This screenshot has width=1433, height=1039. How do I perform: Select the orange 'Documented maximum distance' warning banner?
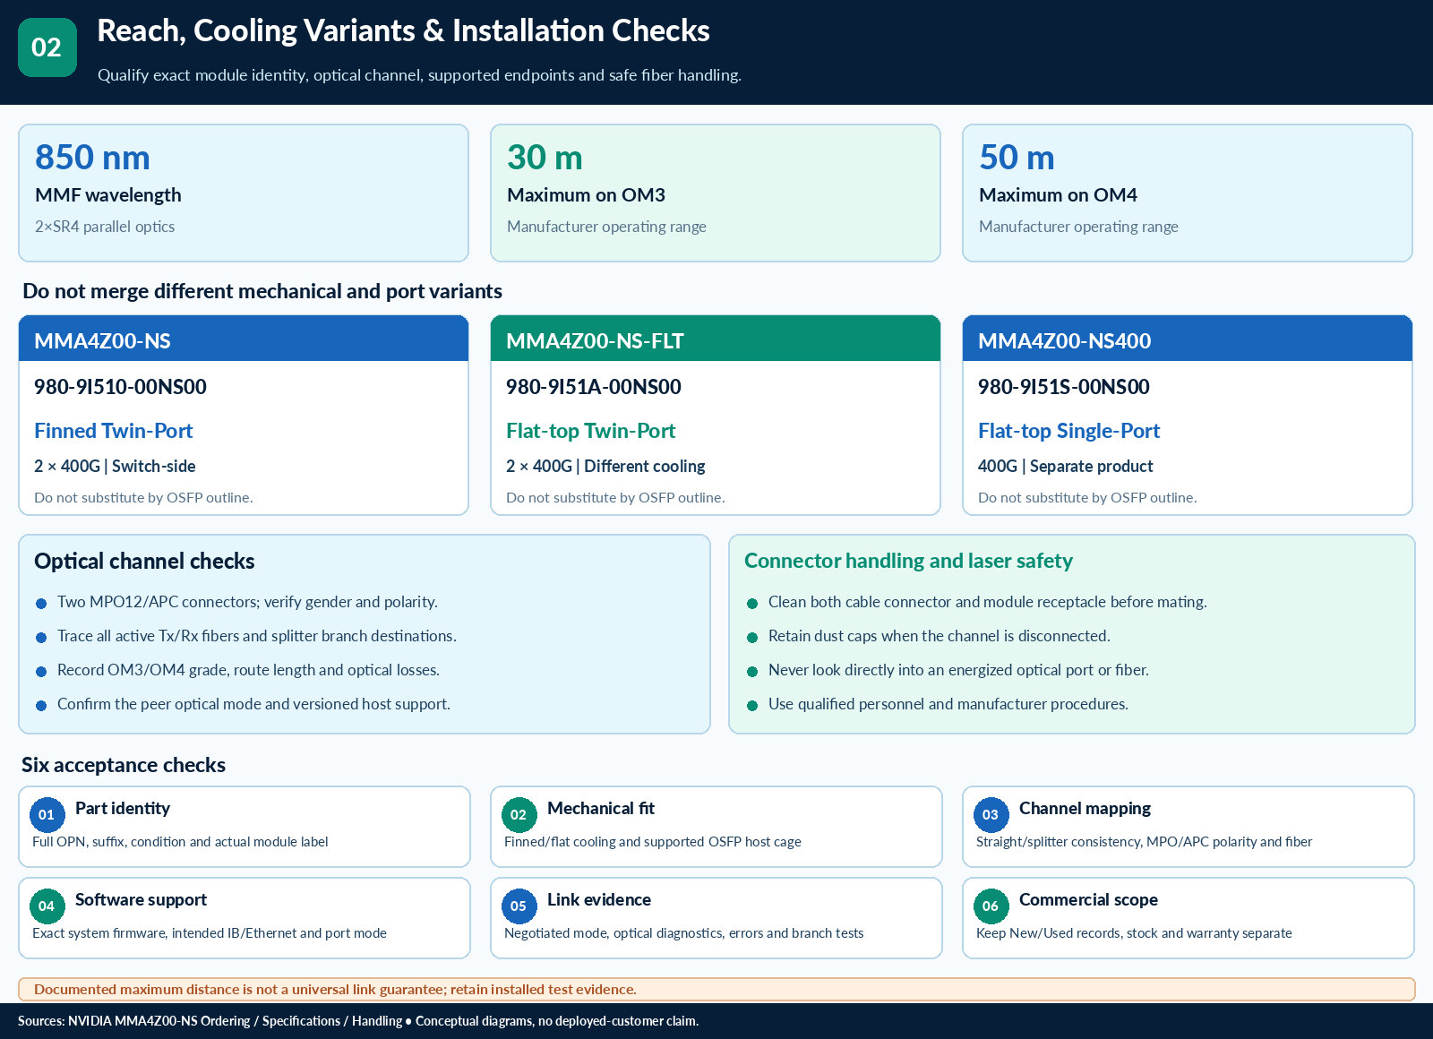(716, 989)
